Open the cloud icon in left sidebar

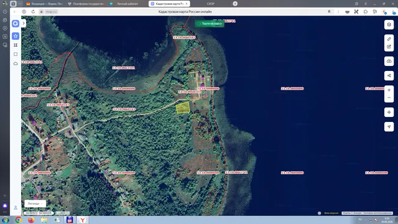(16, 63)
